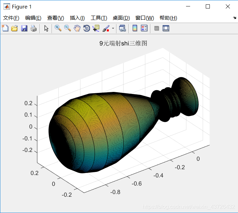This screenshot has height=213, width=238.
Task: Expand the Brush tool color dropdown arrow
Action: point(113,28)
